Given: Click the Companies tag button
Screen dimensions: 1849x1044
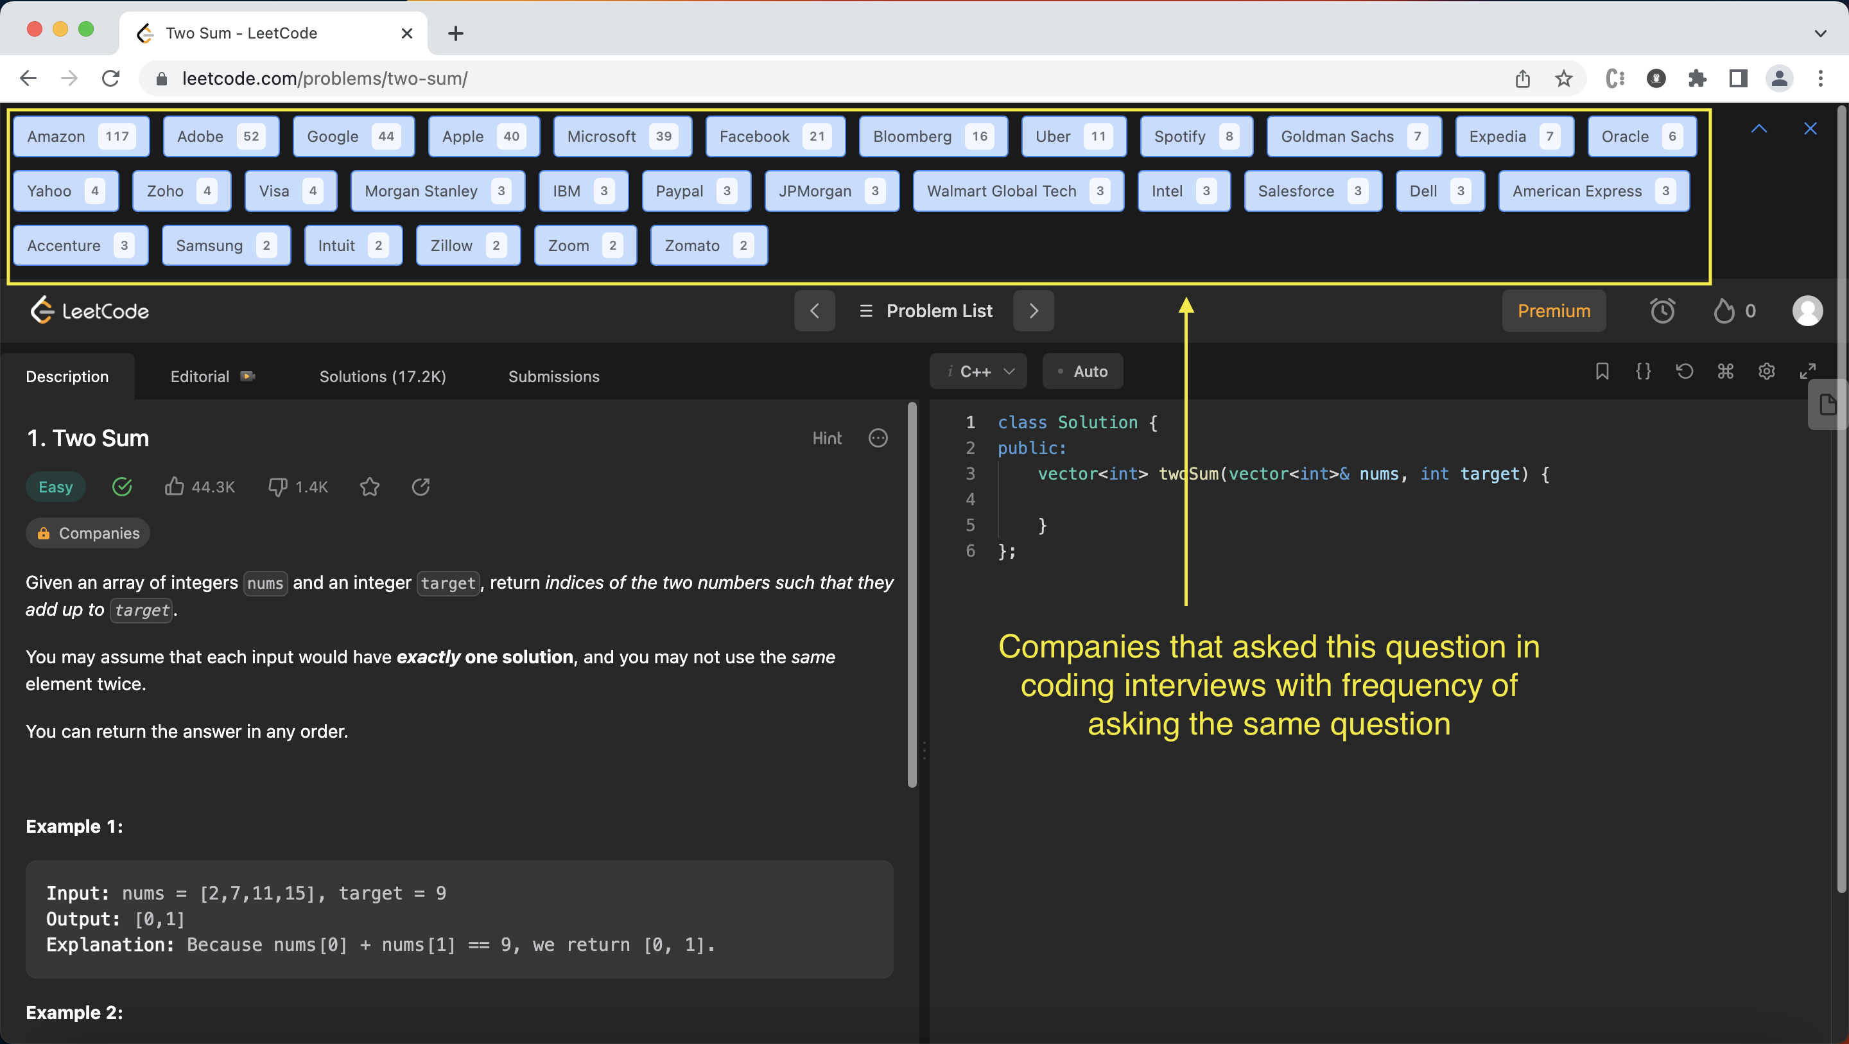Looking at the screenshot, I should pyautogui.click(x=87, y=533).
